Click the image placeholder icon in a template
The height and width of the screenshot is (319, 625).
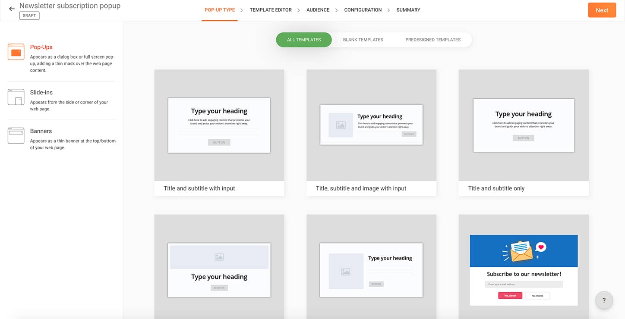click(x=340, y=125)
